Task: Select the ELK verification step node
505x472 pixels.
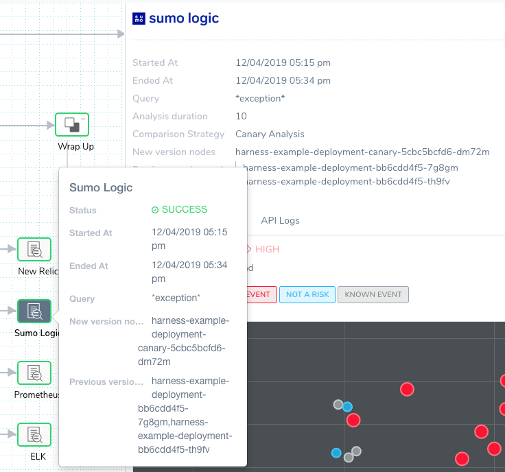Action: pyautogui.click(x=34, y=435)
